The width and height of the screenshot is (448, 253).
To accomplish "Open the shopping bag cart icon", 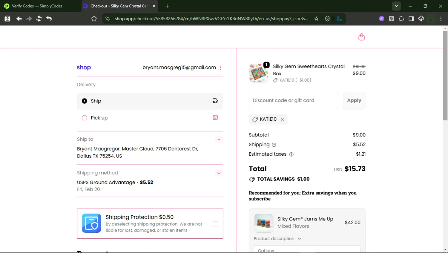I will pos(361,37).
